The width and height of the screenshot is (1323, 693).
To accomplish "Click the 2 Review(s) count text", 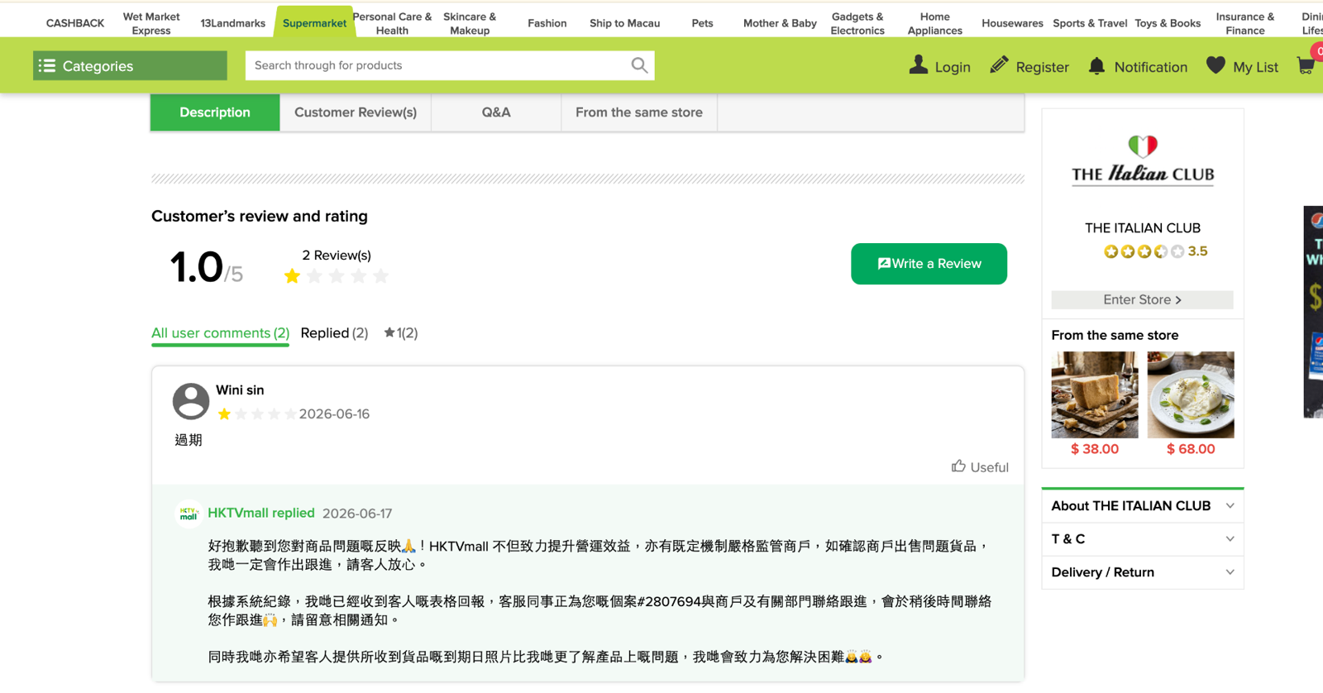I will coord(337,256).
